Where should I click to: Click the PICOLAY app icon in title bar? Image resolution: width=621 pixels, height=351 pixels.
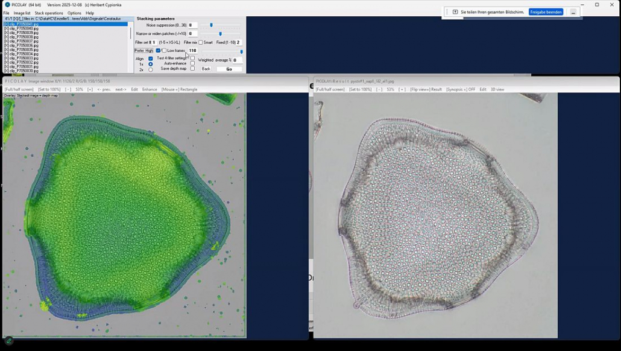click(x=7, y=5)
